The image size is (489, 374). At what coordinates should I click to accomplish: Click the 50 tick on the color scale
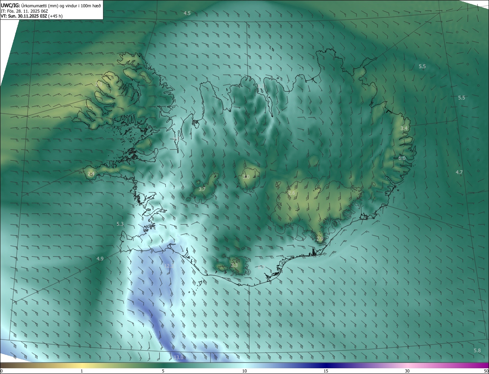point(486,371)
